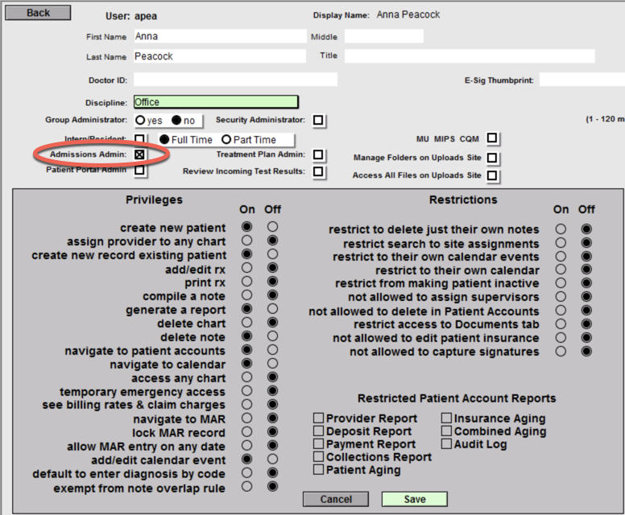
Task: Choose the Part Time radio option
Action: 226,140
